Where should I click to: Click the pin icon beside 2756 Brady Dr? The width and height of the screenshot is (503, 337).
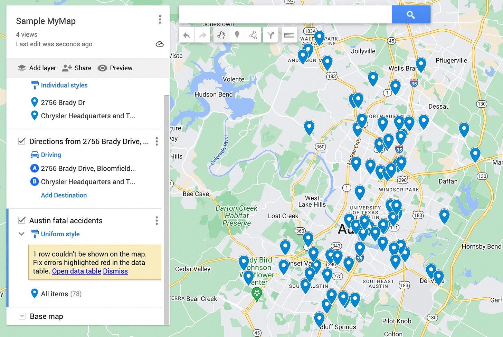pyautogui.click(x=35, y=102)
